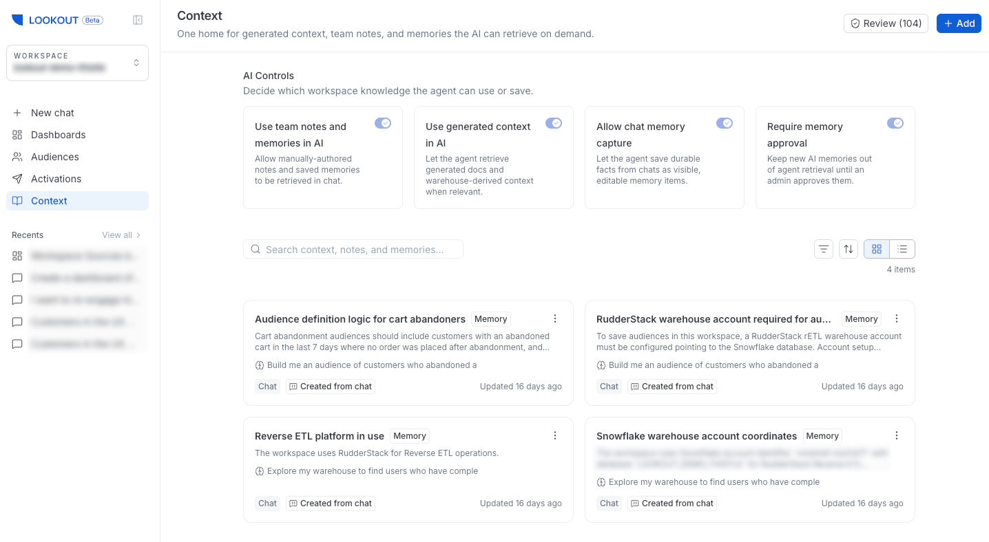Open RudderStack warehouse account required card title
The height and width of the screenshot is (542, 989).
tap(714, 319)
